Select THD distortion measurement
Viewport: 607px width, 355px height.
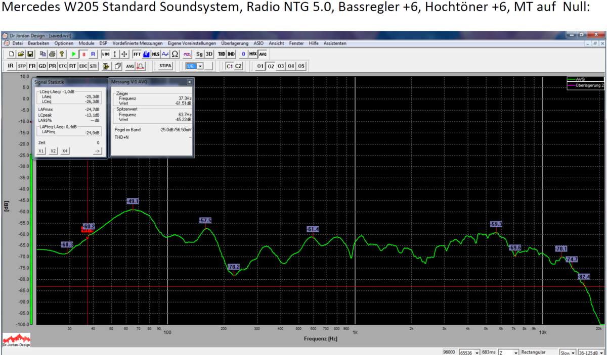(x=222, y=54)
